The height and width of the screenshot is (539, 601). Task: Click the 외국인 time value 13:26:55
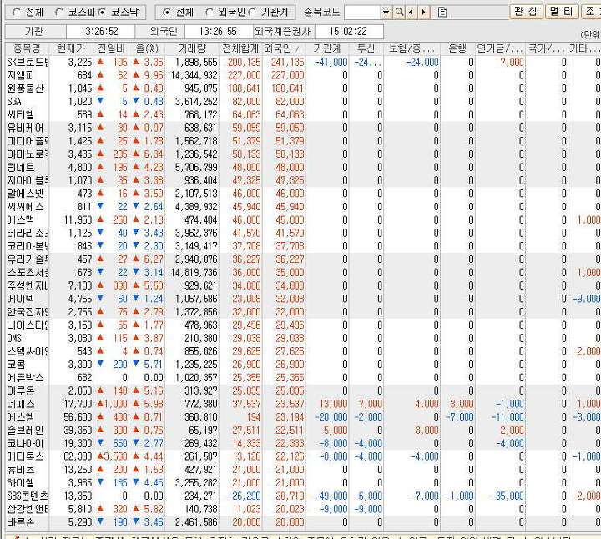point(219,32)
